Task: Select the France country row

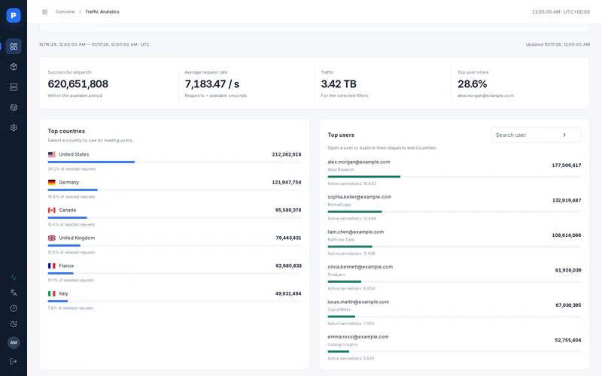Action: [x=175, y=272]
